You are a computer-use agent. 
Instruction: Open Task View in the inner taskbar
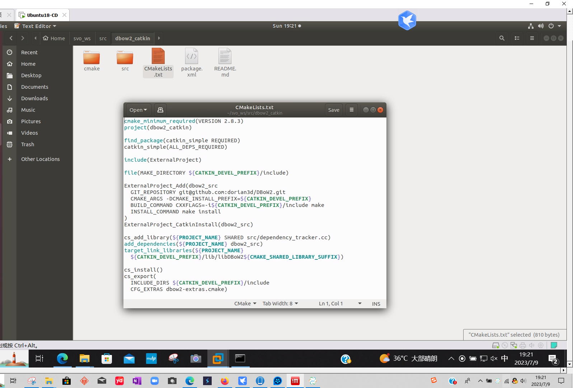pyautogui.click(x=39, y=359)
